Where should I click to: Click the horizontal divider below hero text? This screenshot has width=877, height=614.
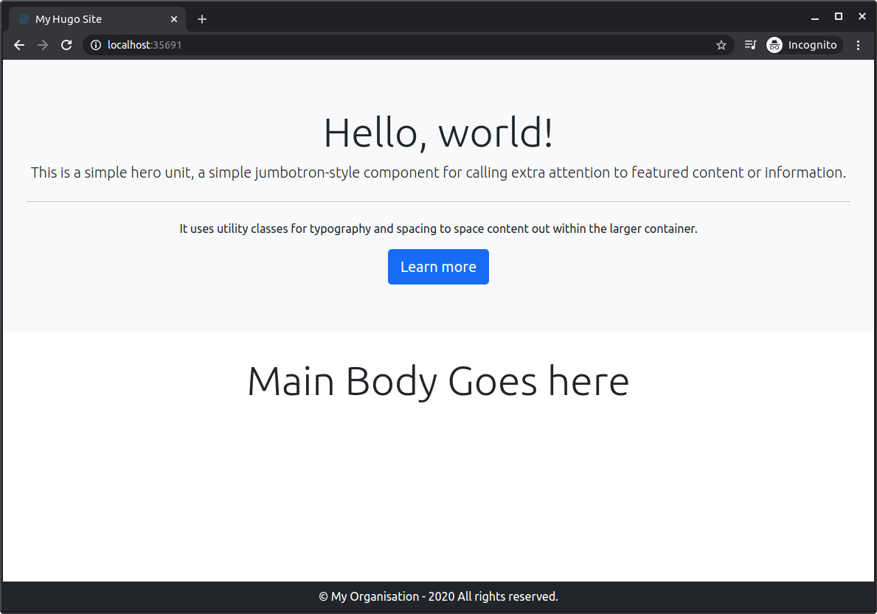click(x=438, y=200)
